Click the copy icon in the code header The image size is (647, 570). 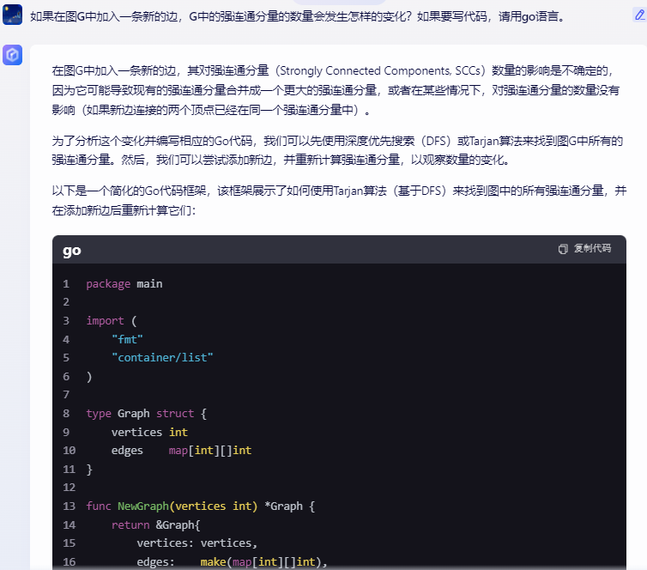tap(563, 249)
